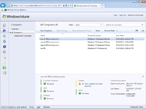Collapse the All Computers tree node
Screen dimensions: 146x109
10,32
